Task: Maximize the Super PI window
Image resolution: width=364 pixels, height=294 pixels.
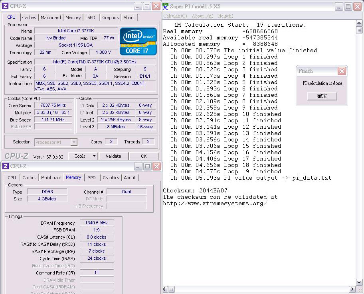Action: point(348,6)
